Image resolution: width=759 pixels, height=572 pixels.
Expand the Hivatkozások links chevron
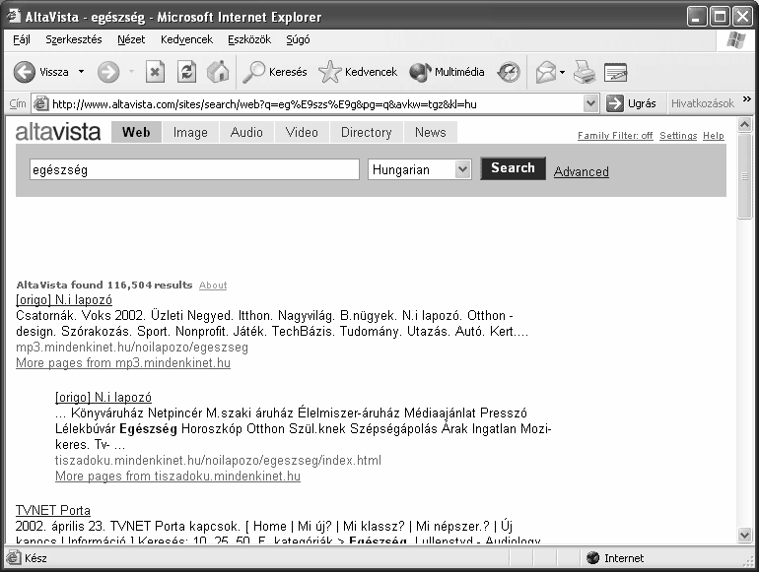pyautogui.click(x=747, y=99)
